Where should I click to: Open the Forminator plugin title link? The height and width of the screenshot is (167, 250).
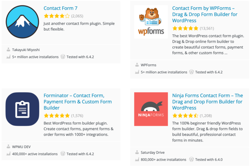coord(78,102)
